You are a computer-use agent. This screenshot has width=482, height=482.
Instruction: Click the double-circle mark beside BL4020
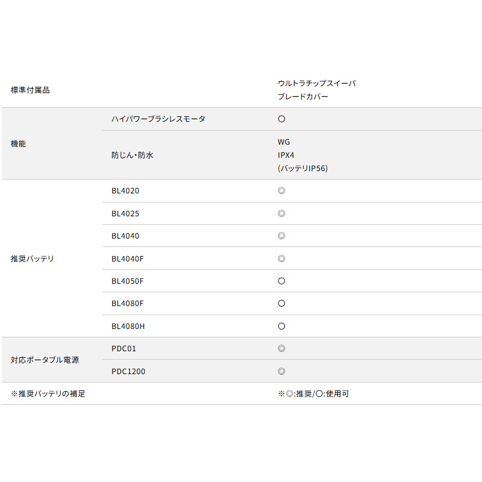(281, 191)
